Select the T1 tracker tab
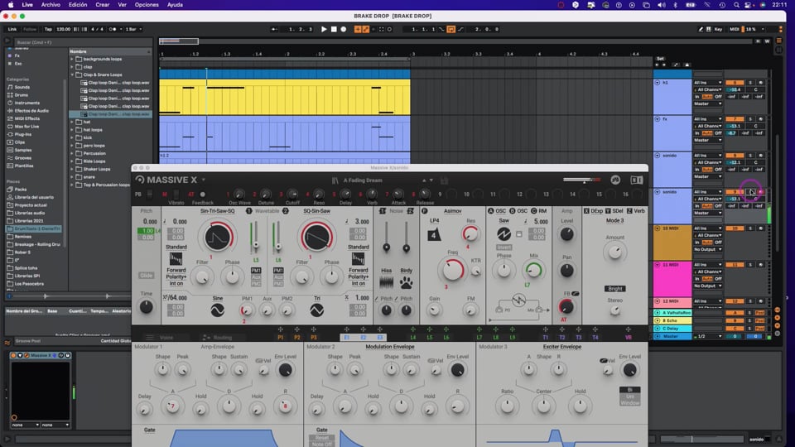 pos(545,338)
